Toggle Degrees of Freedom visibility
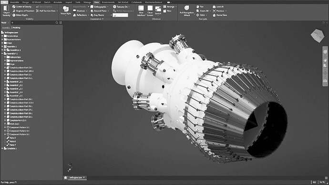The width and height of the screenshot is (329, 185). pos(23,10)
